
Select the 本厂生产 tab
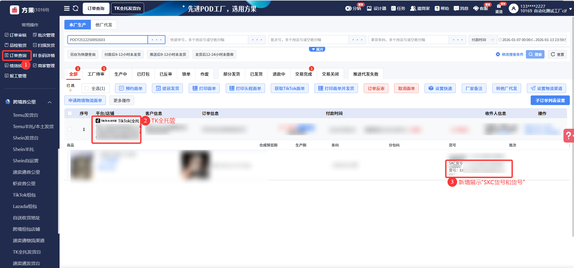[78, 25]
